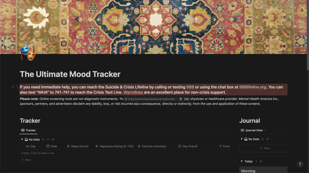Click New button in Journal No Date
Viewport: 309px width, 173px height.
[263, 148]
